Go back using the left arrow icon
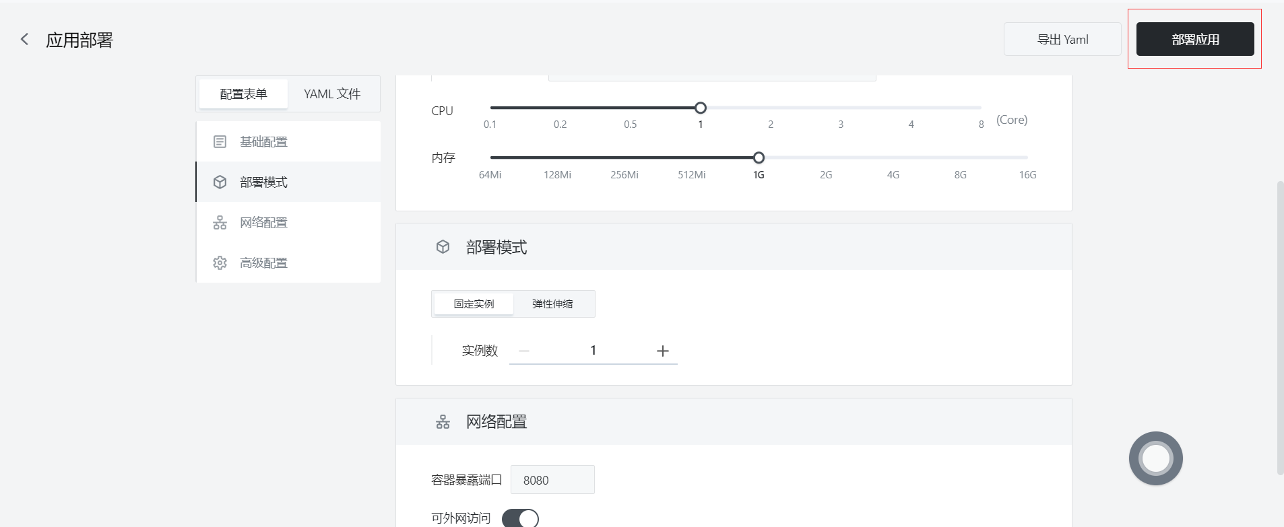Screen dimensions: 1284x527 tap(24, 40)
